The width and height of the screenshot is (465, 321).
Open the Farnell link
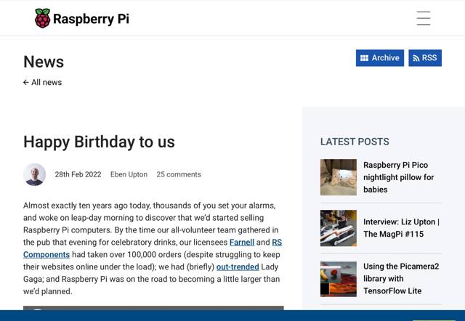242,242
